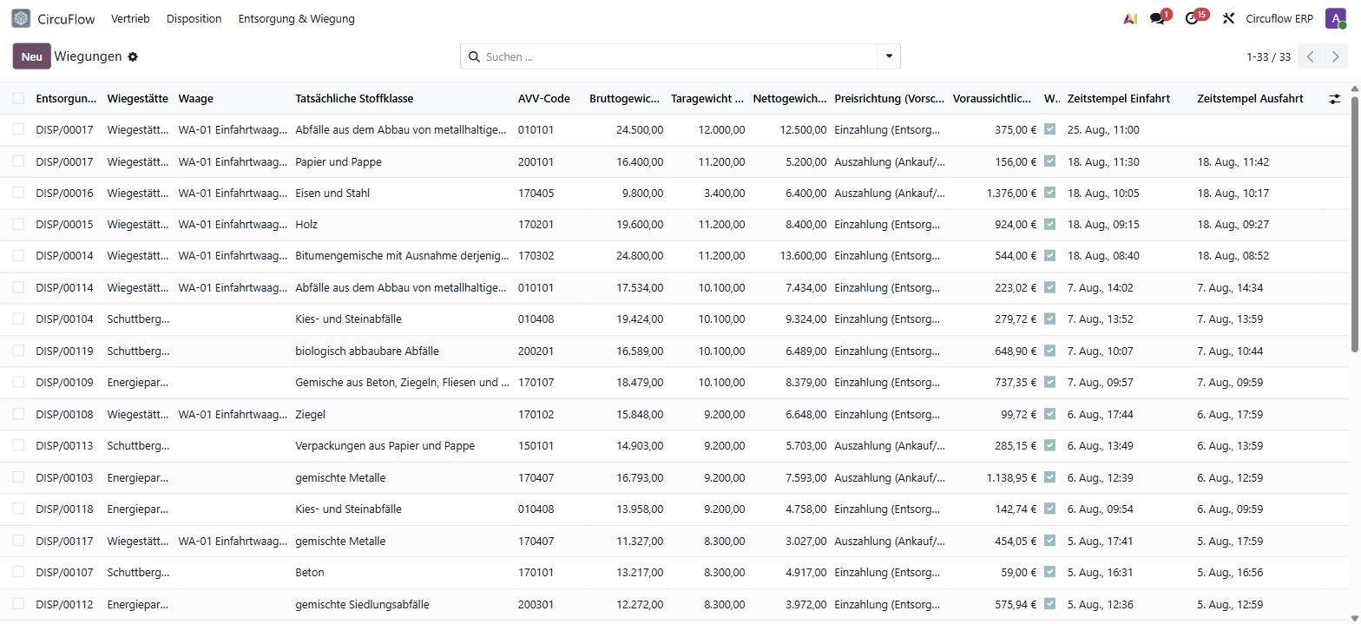Click the Eisen und Stahl cell
Screen dimensions: 1361x624
332,193
